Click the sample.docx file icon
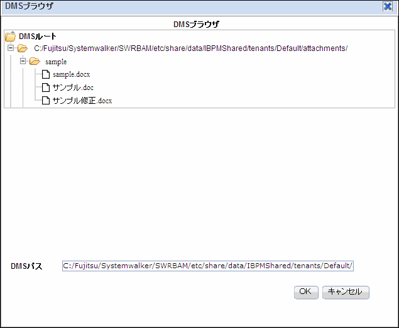This screenshot has height=328, width=399. pos(46,74)
